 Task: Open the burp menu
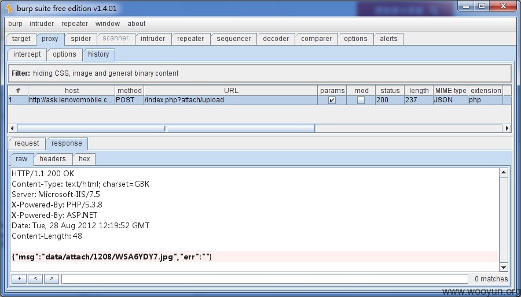coord(15,24)
